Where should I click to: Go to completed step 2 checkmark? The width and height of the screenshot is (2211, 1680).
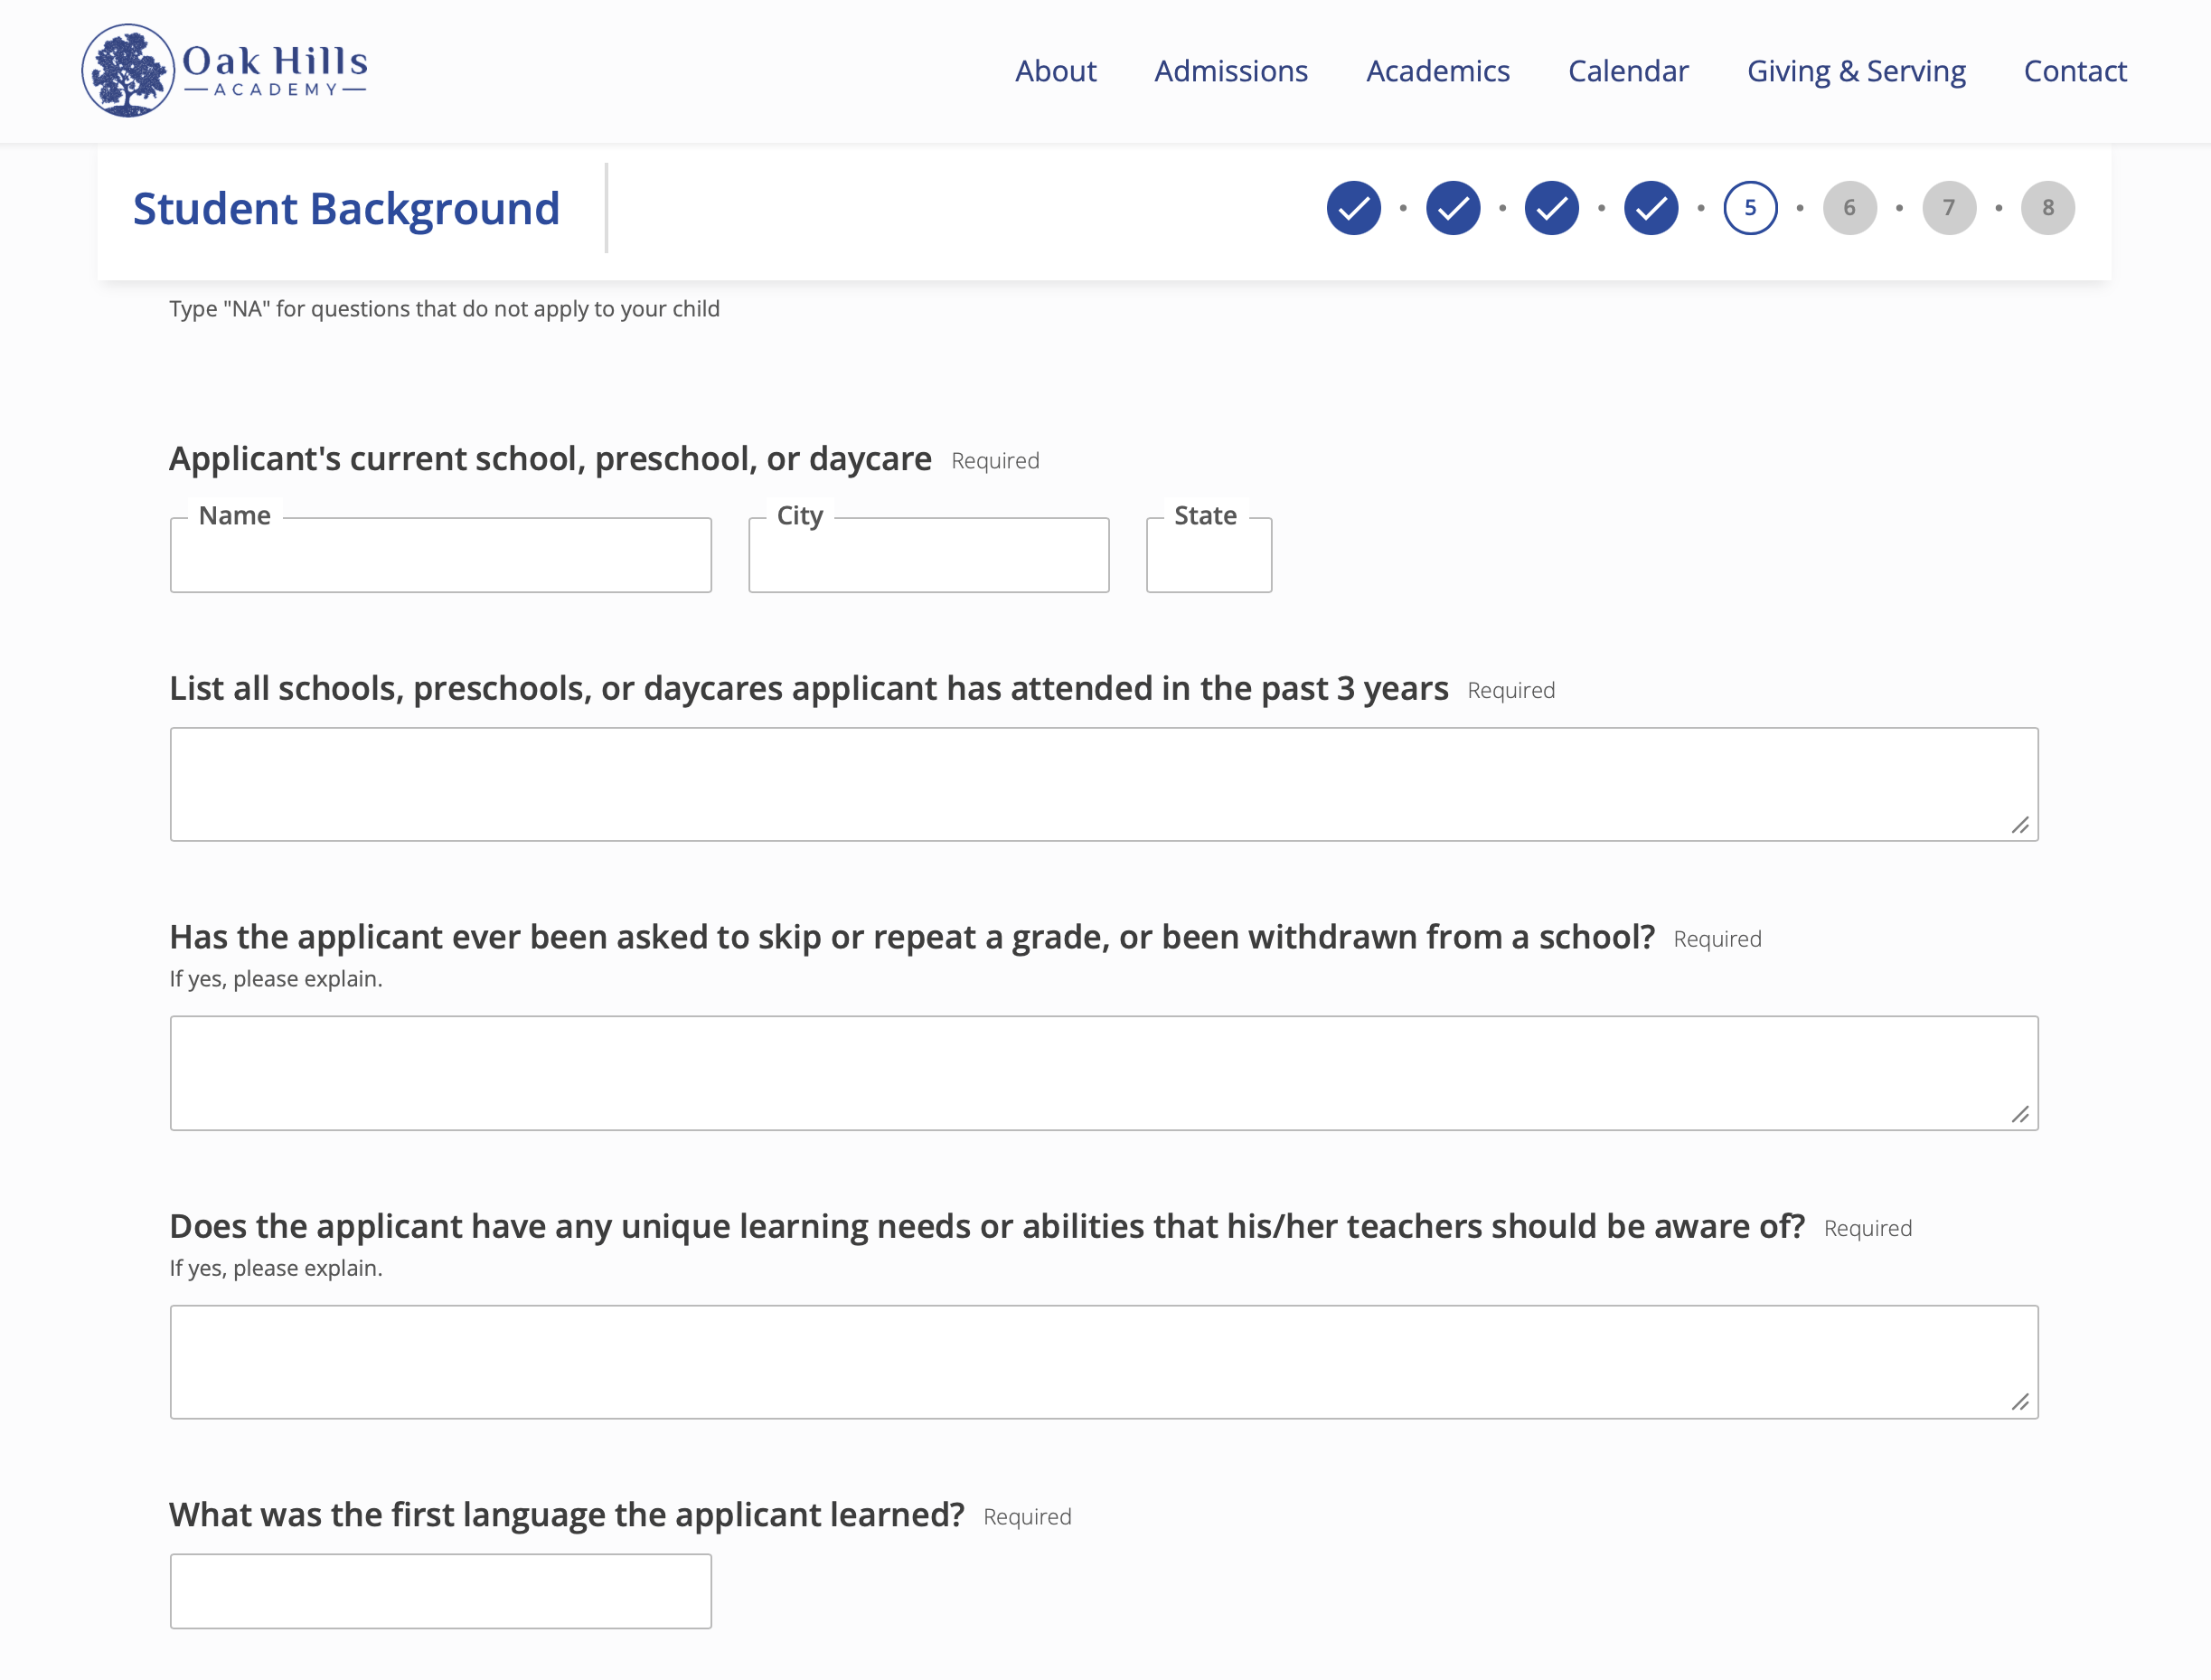tap(1453, 208)
